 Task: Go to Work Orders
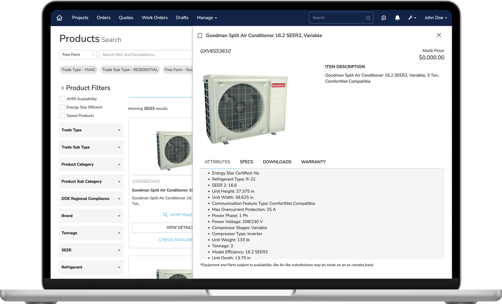(155, 18)
